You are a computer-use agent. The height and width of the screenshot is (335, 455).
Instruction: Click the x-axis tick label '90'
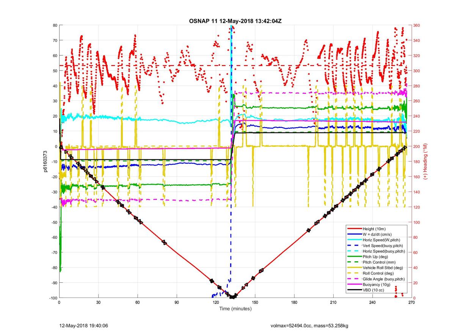point(177,302)
